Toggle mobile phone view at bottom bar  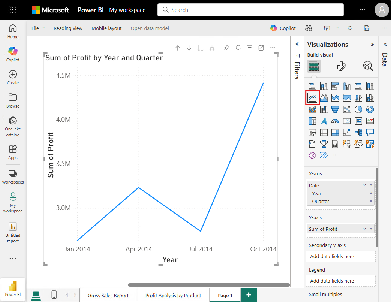coord(54,295)
